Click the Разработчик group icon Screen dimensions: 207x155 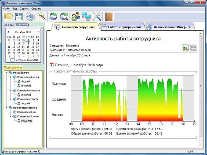pos(10,73)
